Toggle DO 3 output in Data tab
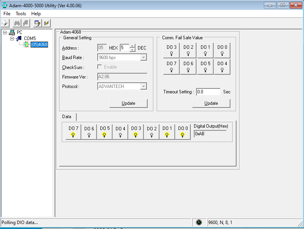This screenshot has height=229, width=304. [136, 132]
